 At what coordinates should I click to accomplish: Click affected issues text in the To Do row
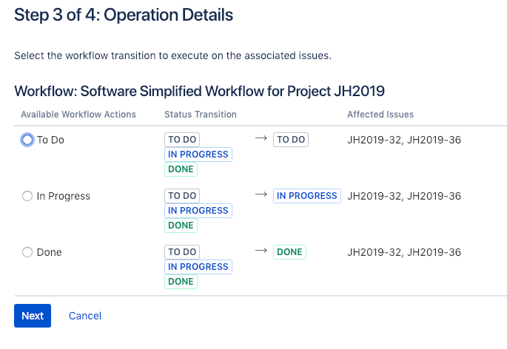coord(404,140)
